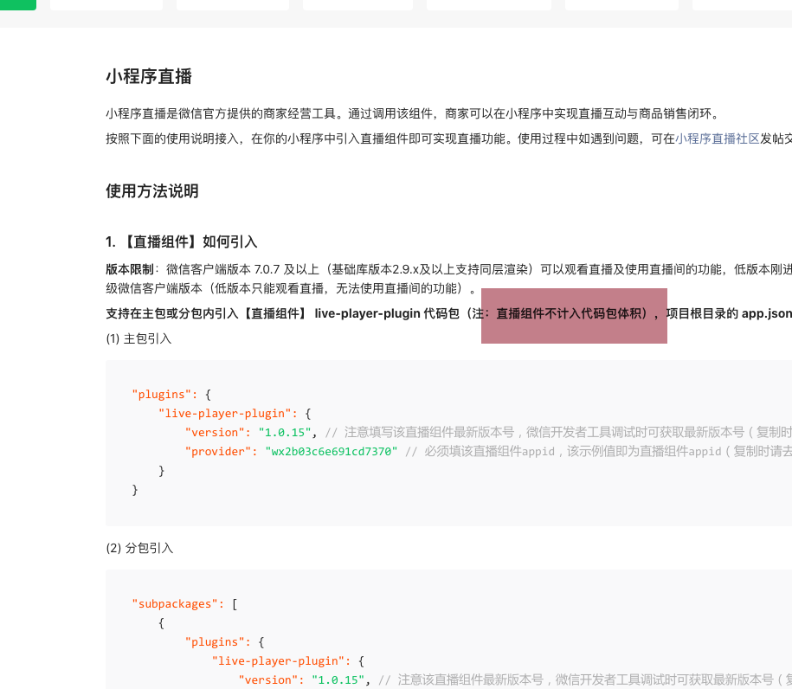Click the heading 1.【直播组件】如何引入
Image resolution: width=792 pixels, height=689 pixels.
pyautogui.click(x=182, y=241)
